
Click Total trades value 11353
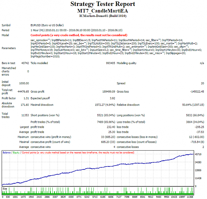25,115
